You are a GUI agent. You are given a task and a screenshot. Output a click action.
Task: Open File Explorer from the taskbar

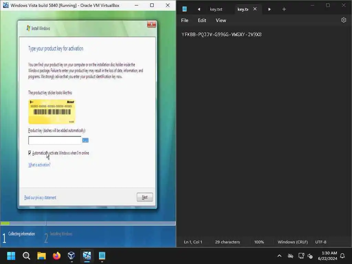coord(42,256)
